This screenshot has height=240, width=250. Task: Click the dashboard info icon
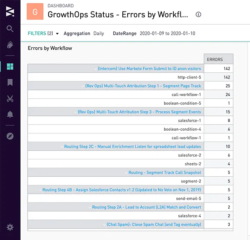[x=198, y=14]
